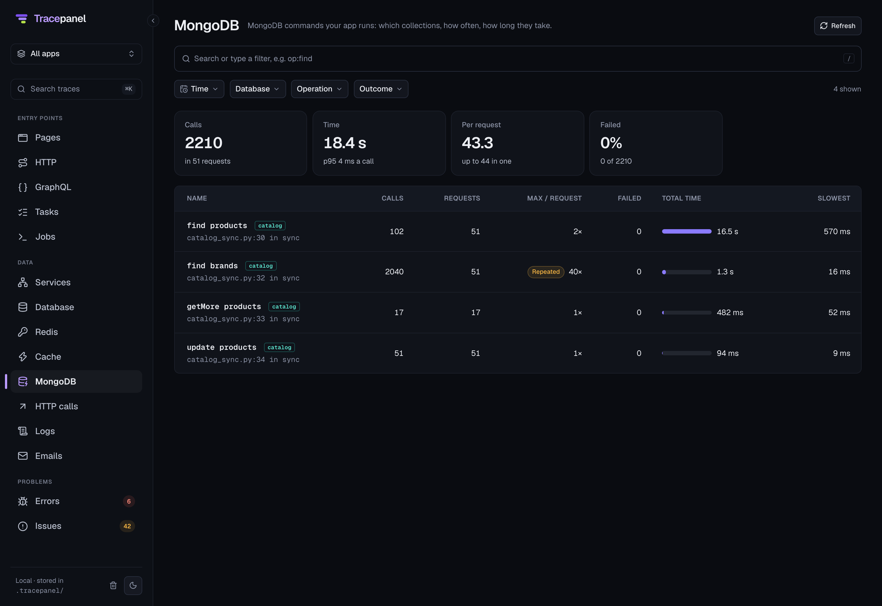Screen dimensions: 882x606
Task: Click the 1.3 s total time bar
Action: (x=687, y=272)
